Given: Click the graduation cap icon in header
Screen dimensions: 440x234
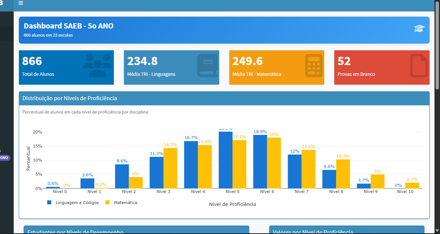Looking at the screenshot, I should click(419, 28).
